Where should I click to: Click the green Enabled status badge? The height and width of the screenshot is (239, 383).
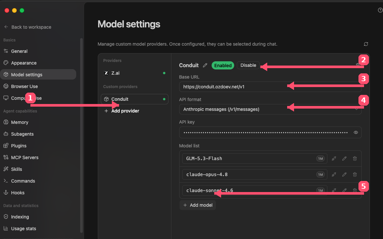[x=223, y=66]
